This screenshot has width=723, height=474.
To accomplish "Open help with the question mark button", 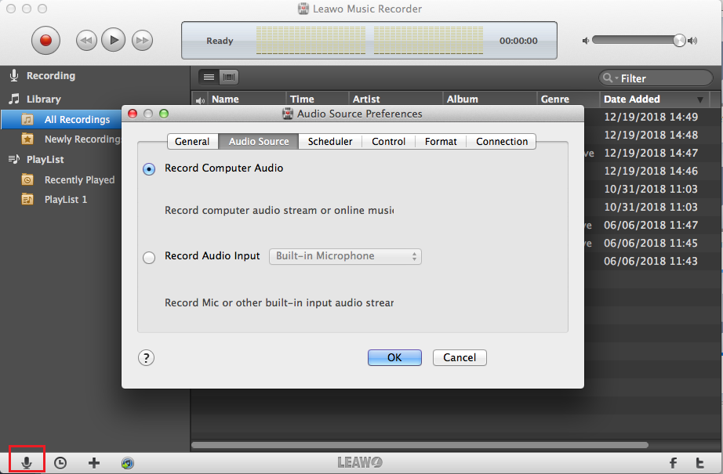I will click(147, 357).
